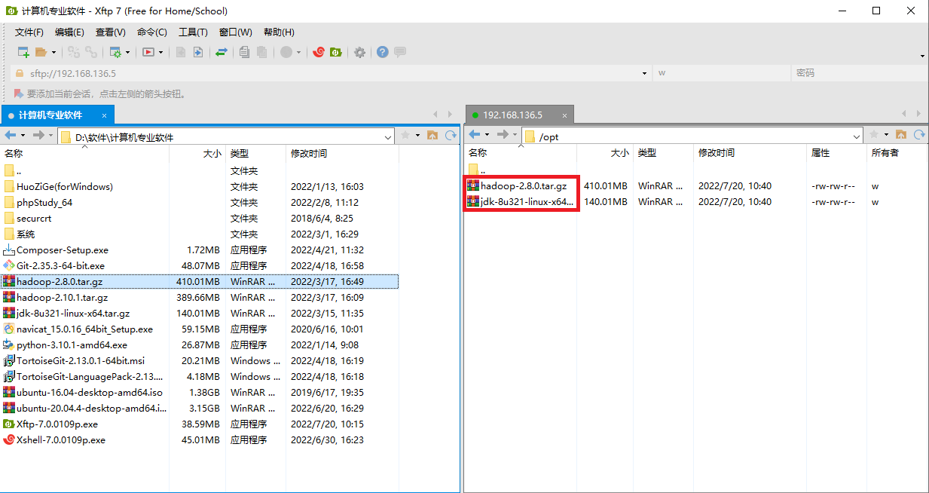The image size is (929, 493).
Task: Sort local files by 大小 column
Action: click(x=197, y=153)
